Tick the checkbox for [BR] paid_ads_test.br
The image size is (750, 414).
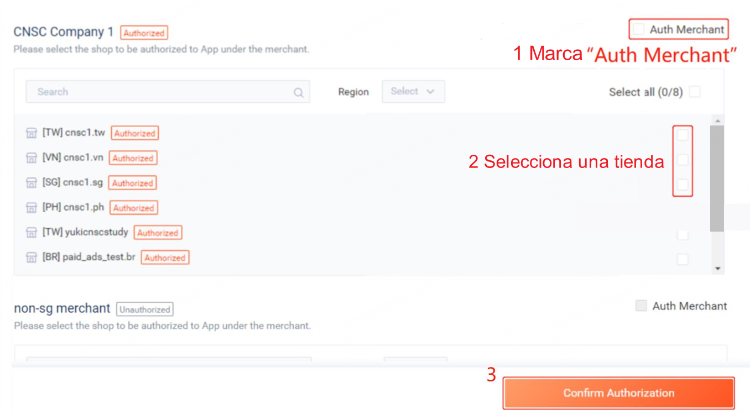(683, 259)
